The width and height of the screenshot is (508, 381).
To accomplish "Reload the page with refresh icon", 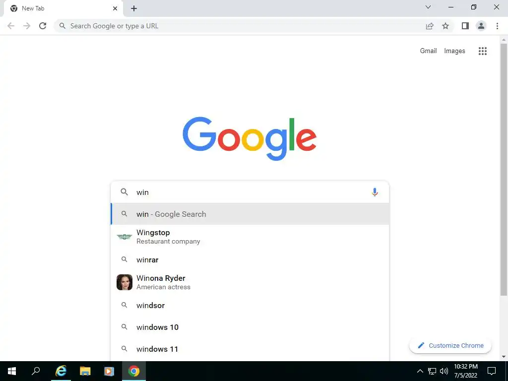I will click(x=43, y=26).
